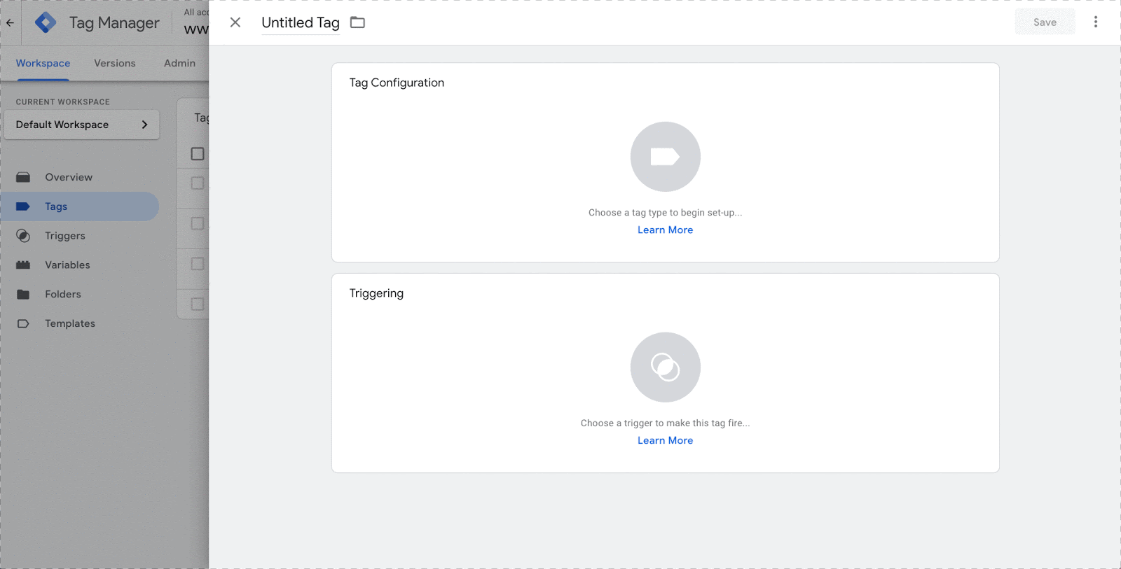Image resolution: width=1121 pixels, height=569 pixels.
Task: Go back using the left arrow icon
Action: click(10, 22)
